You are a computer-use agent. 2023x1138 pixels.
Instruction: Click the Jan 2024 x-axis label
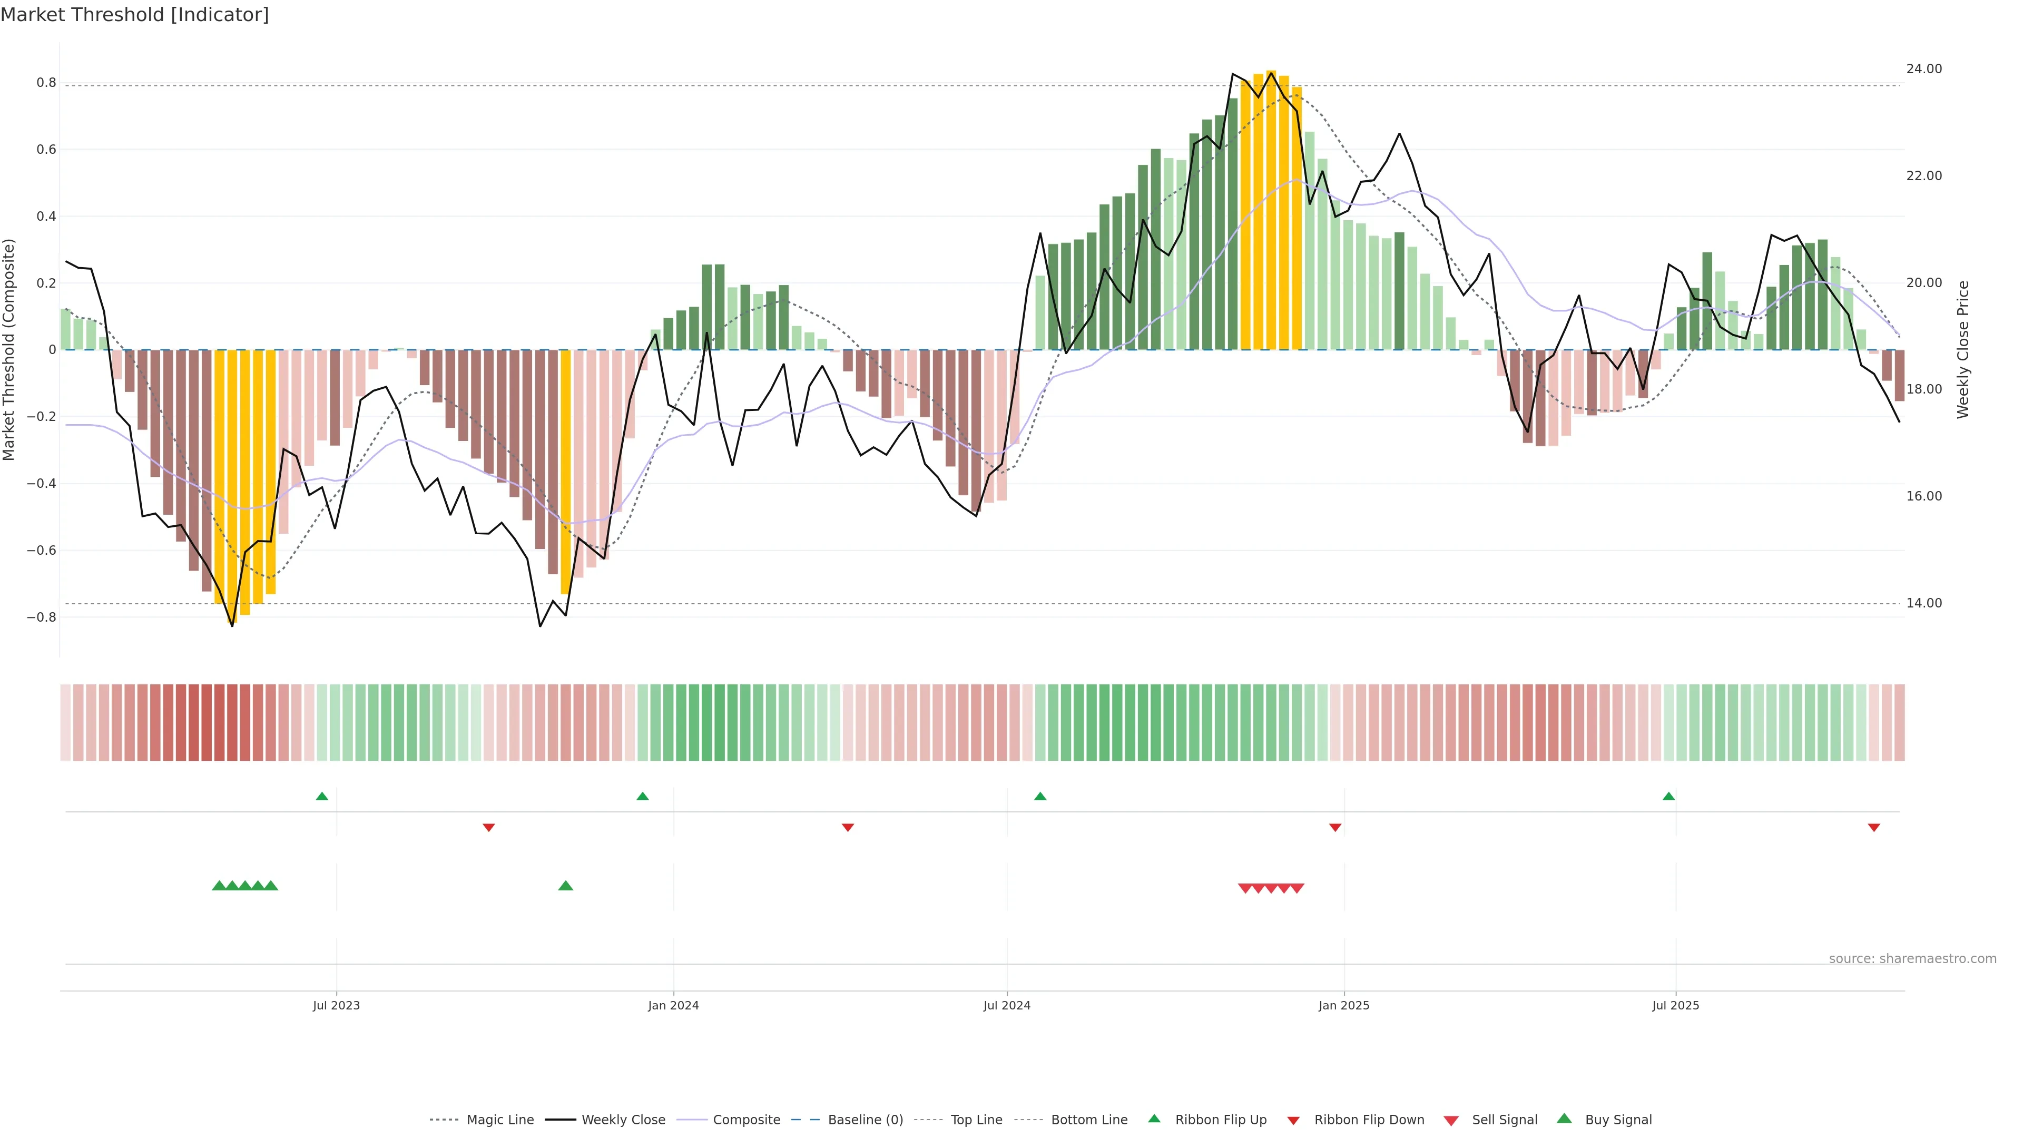pos(673,1005)
